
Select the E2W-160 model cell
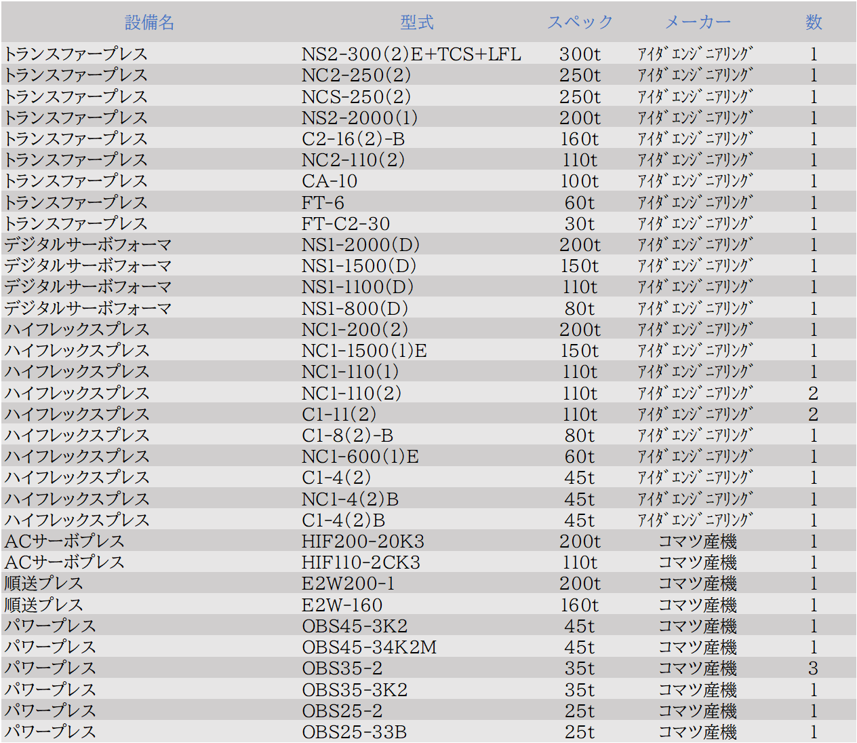click(x=342, y=605)
